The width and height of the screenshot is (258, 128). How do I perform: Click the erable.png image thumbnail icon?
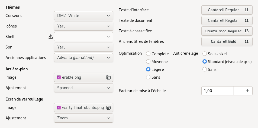pos(59,77)
